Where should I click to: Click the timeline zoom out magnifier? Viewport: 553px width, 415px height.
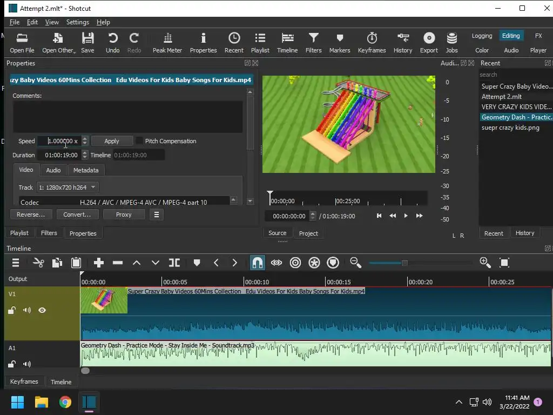click(355, 263)
